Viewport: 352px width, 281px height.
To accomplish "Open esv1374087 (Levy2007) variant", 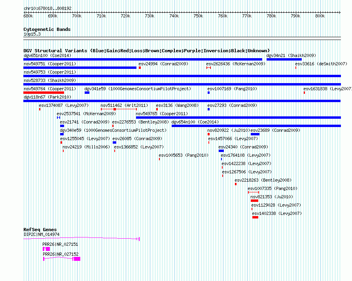I will coord(64,105).
